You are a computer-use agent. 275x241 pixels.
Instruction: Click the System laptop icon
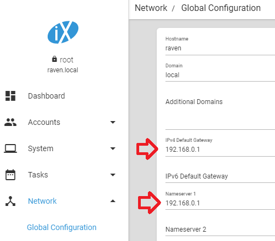[10, 148]
